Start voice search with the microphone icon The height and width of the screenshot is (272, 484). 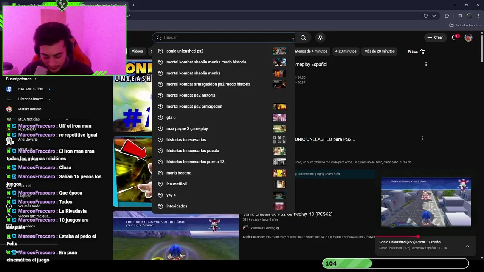(320, 37)
